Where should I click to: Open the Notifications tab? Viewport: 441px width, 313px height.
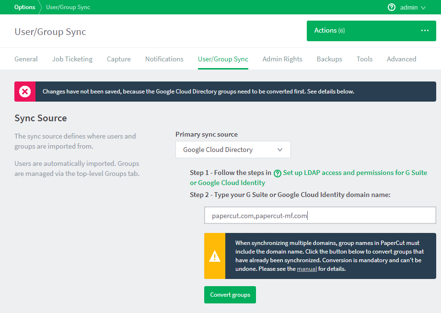click(164, 59)
